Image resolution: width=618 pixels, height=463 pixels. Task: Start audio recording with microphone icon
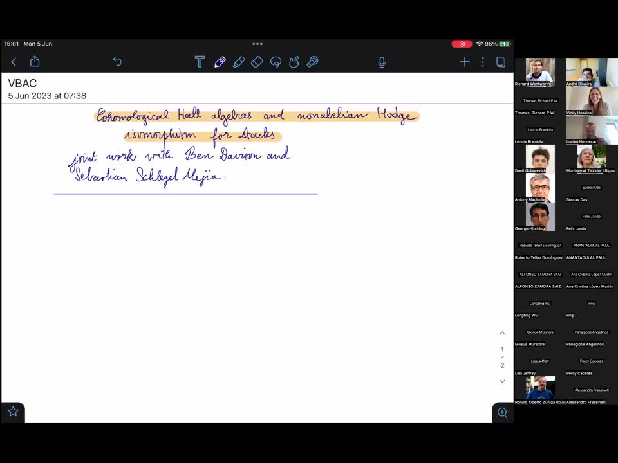click(x=382, y=62)
